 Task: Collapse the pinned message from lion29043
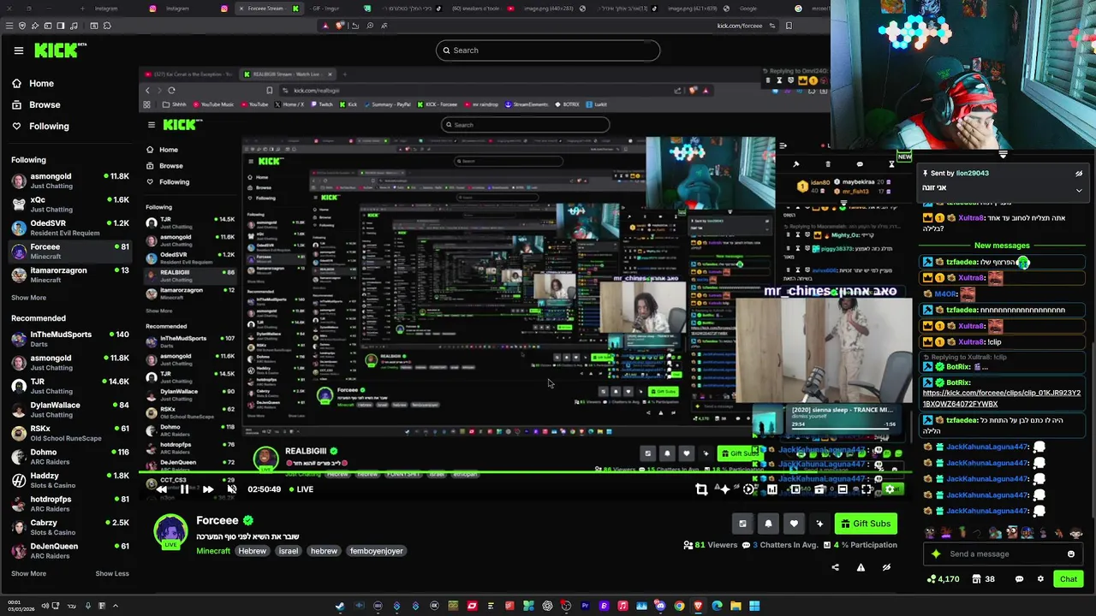(x=1079, y=190)
